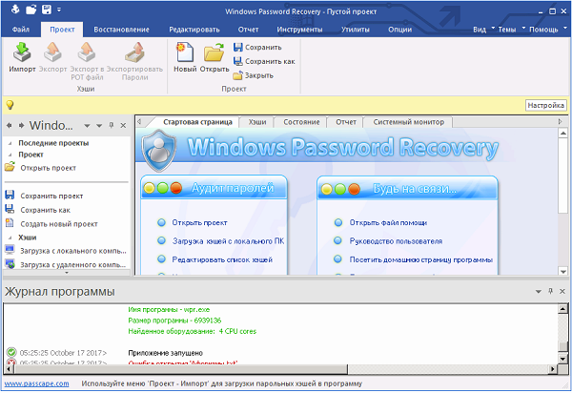The height and width of the screenshot is (393, 572).
Task: Close the Журнал программы panel
Action: (562, 291)
